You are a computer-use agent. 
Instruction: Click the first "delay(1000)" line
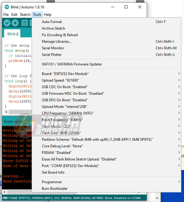pyautogui.click(x=20, y=91)
